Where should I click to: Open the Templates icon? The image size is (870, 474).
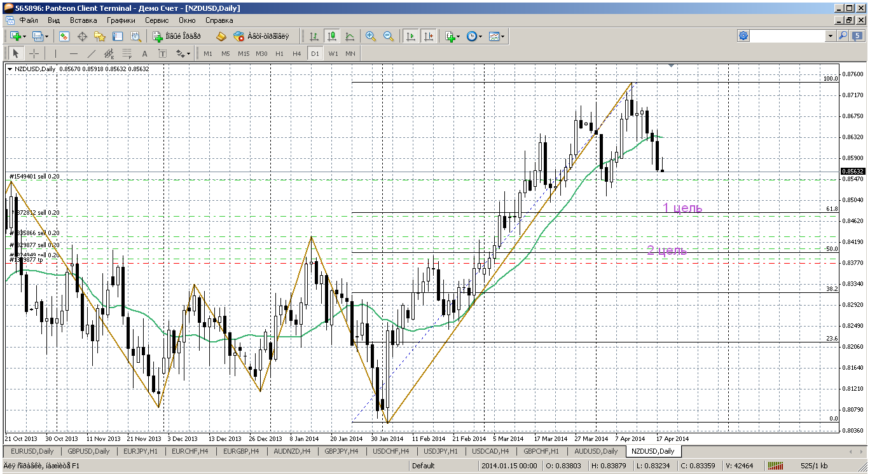click(494, 37)
